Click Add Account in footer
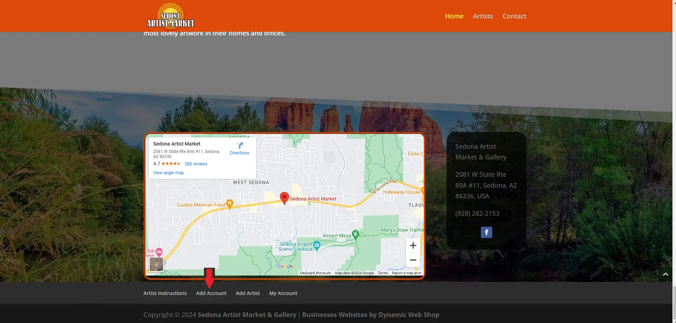Viewport: 676px width, 323px height. (x=211, y=293)
